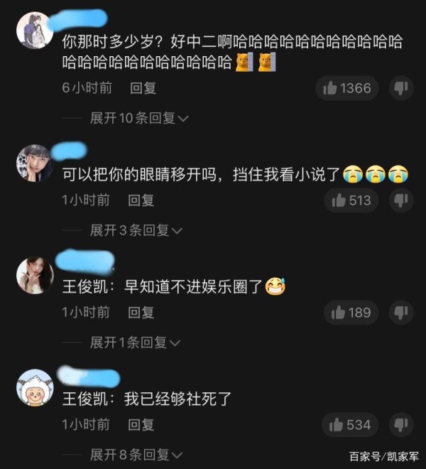This screenshot has width=426, height=469.
Task: Like the comment with 513 likes
Action: click(351, 200)
